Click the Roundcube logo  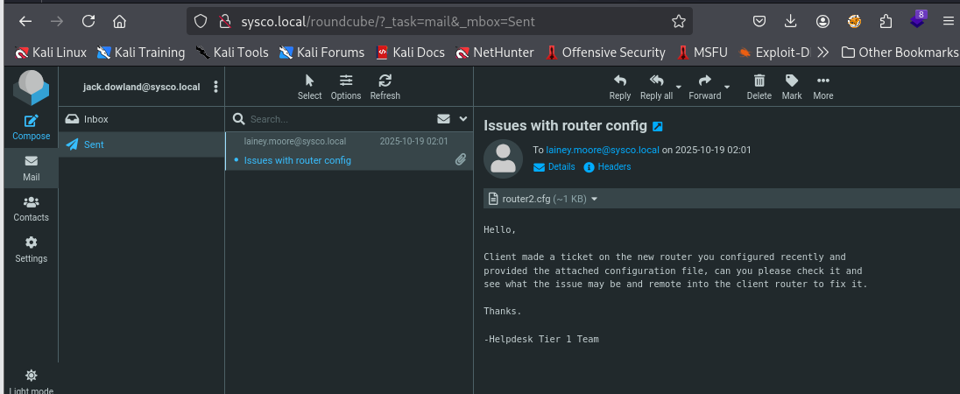[x=32, y=88]
